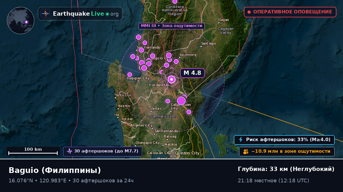Image resolution: width=343 pixels, height=192 pixels.
Task: Click the ОПЕРАТИВНОЕ ОПОВЕЩЕНИЕ alert badge
Action: tap(290, 12)
